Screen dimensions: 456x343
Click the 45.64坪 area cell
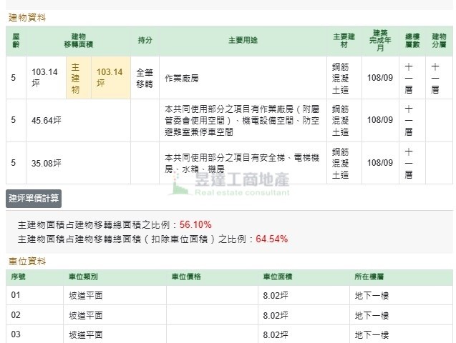[46, 120]
